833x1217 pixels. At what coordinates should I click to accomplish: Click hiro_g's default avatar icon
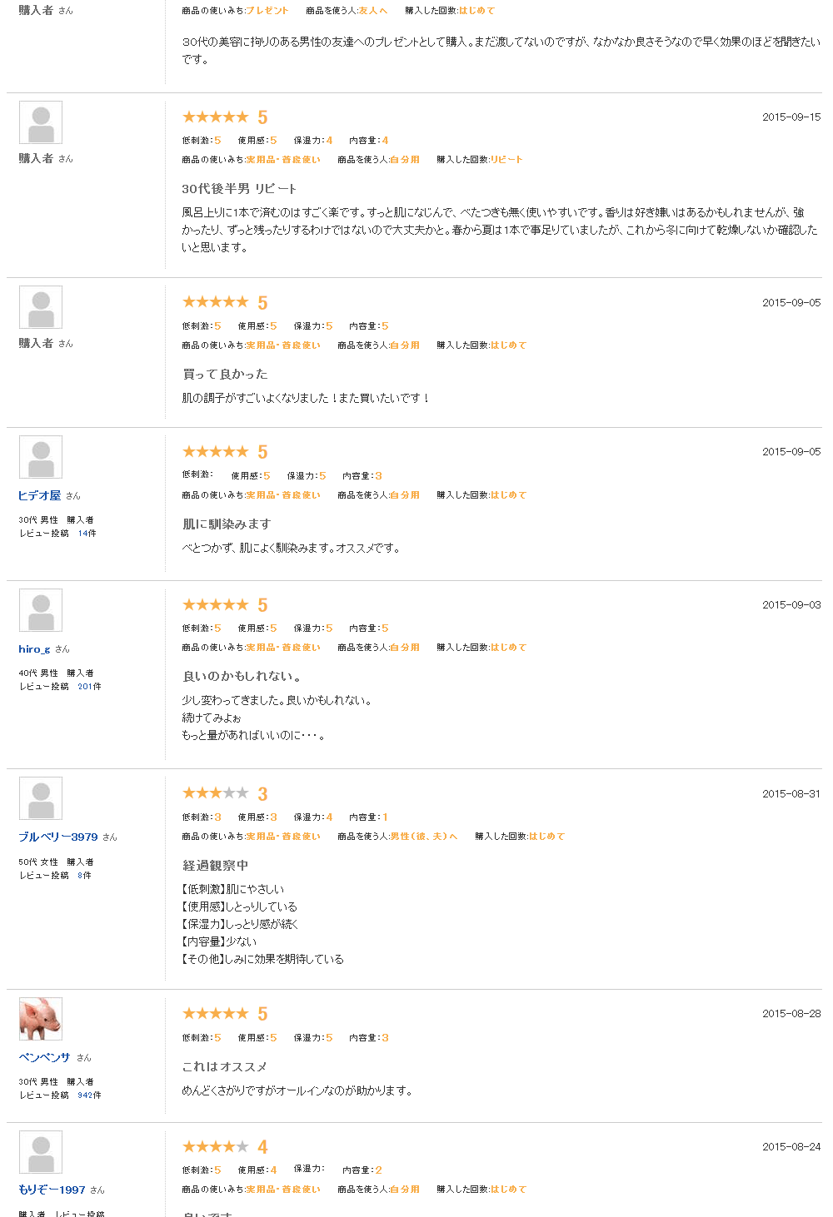(x=41, y=610)
